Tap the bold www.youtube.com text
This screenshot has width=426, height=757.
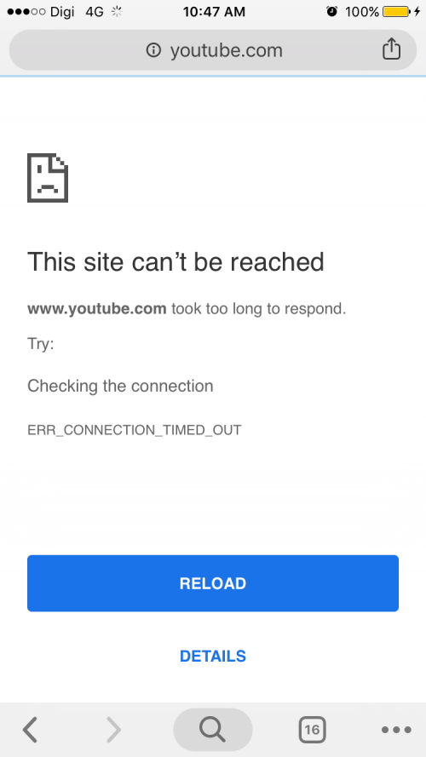coord(97,308)
